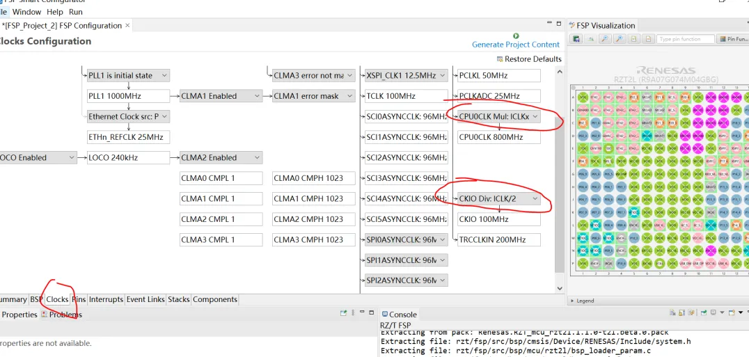749x357 pixels.
Task: Open the SPI0ASYNCCLK dropdown
Action: click(x=442, y=239)
